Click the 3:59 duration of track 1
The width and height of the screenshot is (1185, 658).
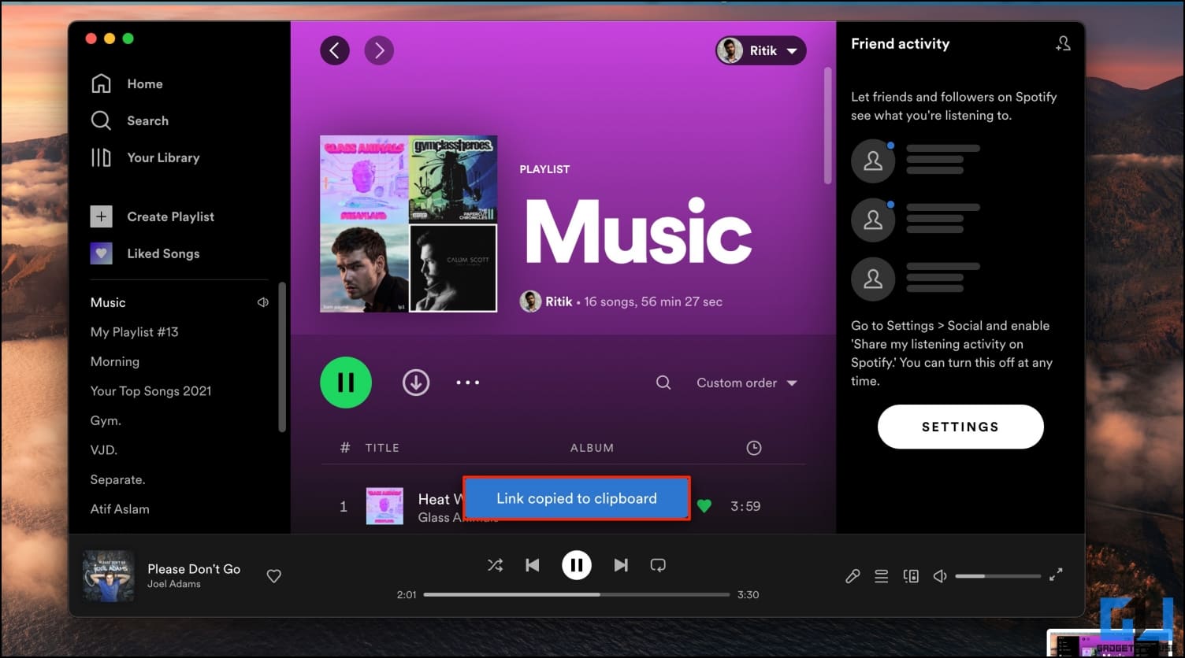(x=745, y=506)
